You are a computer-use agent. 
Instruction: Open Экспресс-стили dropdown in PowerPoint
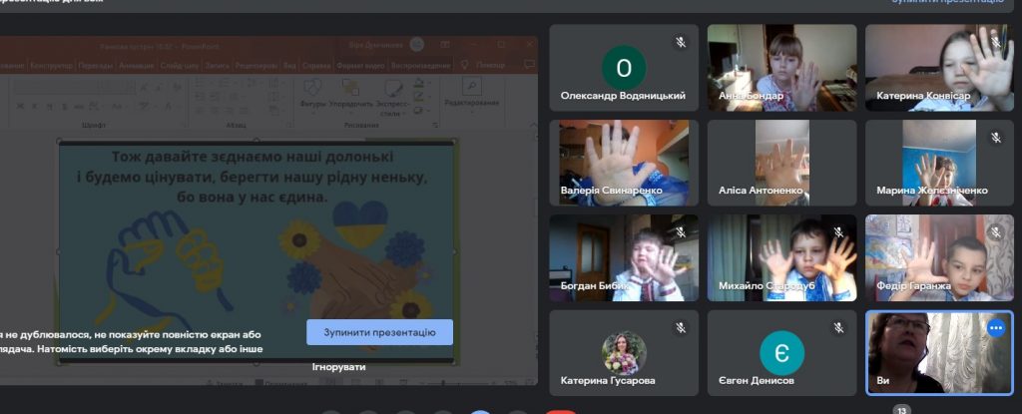(393, 98)
